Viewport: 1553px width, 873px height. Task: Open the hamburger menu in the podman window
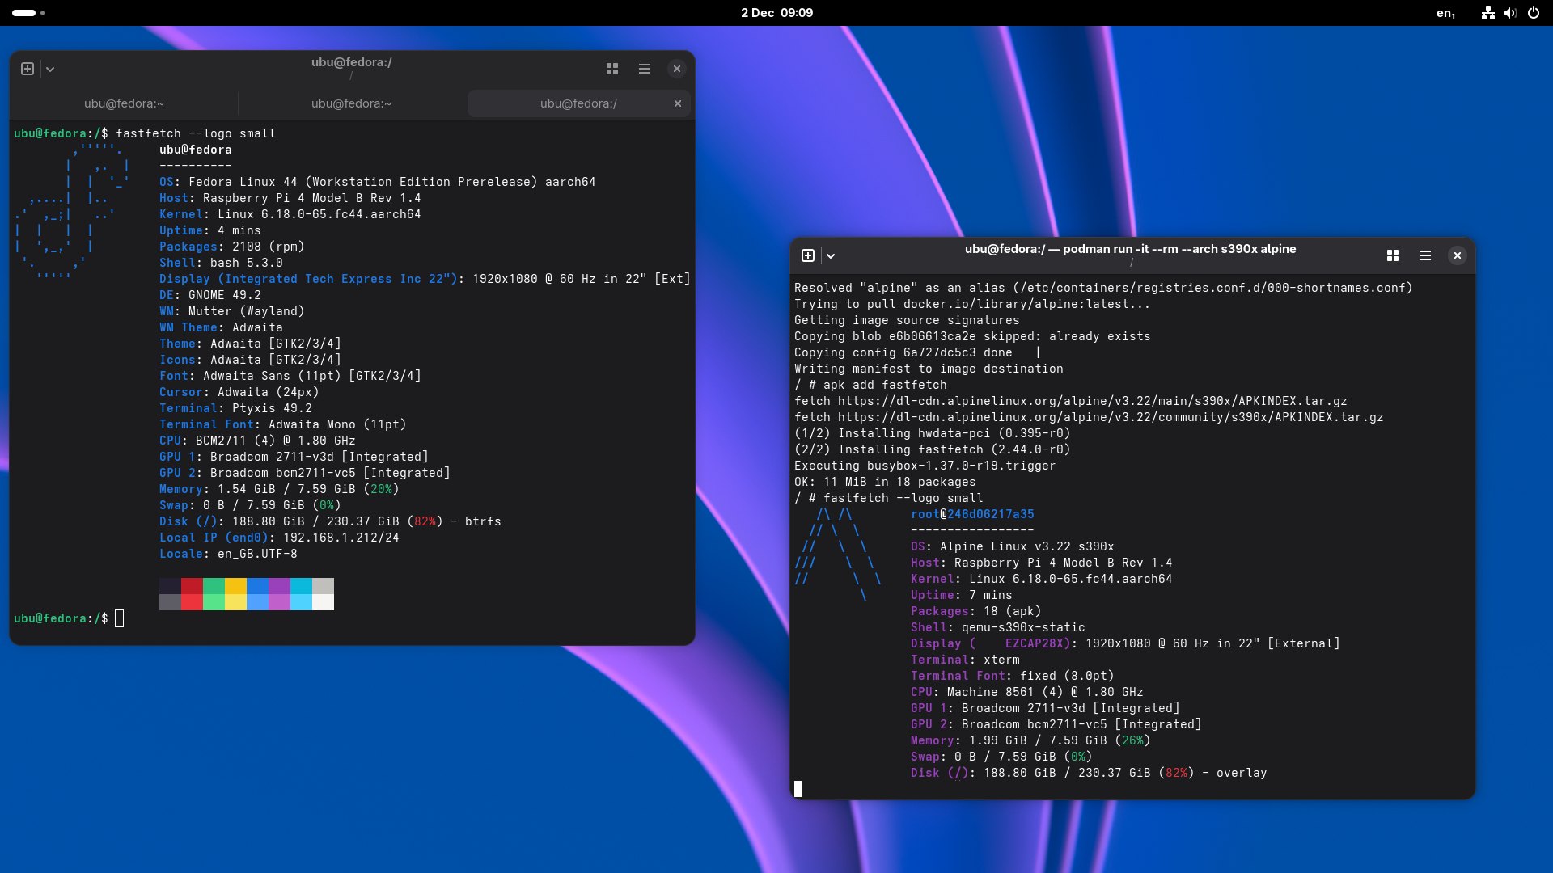pos(1425,255)
